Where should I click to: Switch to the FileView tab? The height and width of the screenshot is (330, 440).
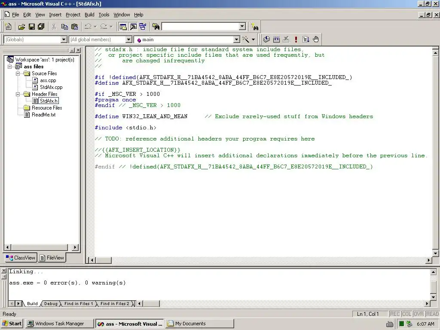[52, 258]
